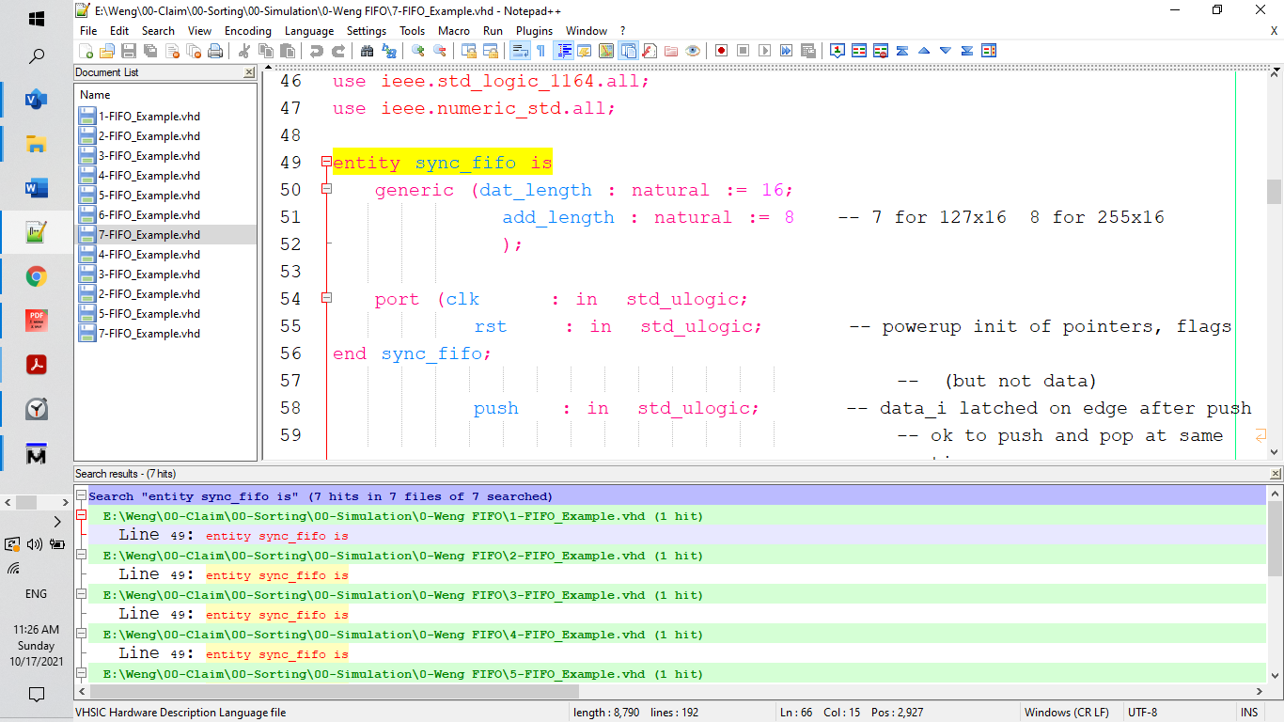Open the Search menu
1284x722 pixels.
pos(158,31)
